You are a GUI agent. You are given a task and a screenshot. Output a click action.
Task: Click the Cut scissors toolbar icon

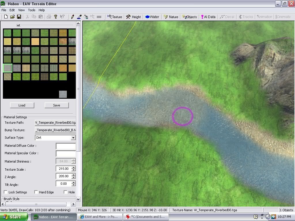point(27,17)
